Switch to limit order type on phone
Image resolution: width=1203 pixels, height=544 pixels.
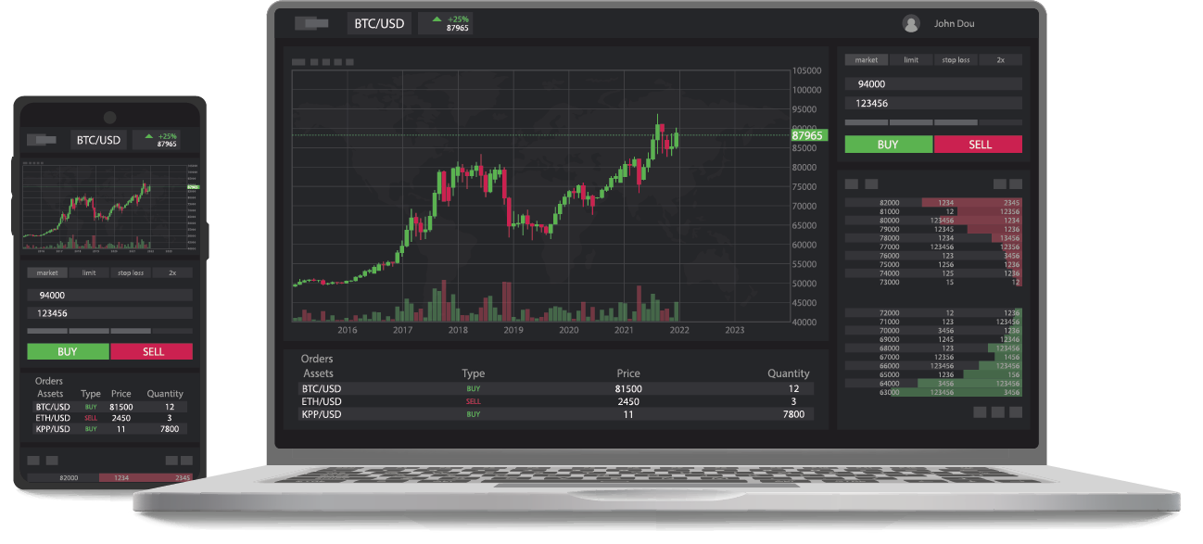(89, 273)
